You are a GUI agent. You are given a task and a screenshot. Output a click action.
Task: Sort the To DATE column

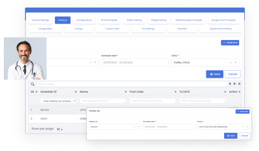pyautogui.click(x=225, y=92)
